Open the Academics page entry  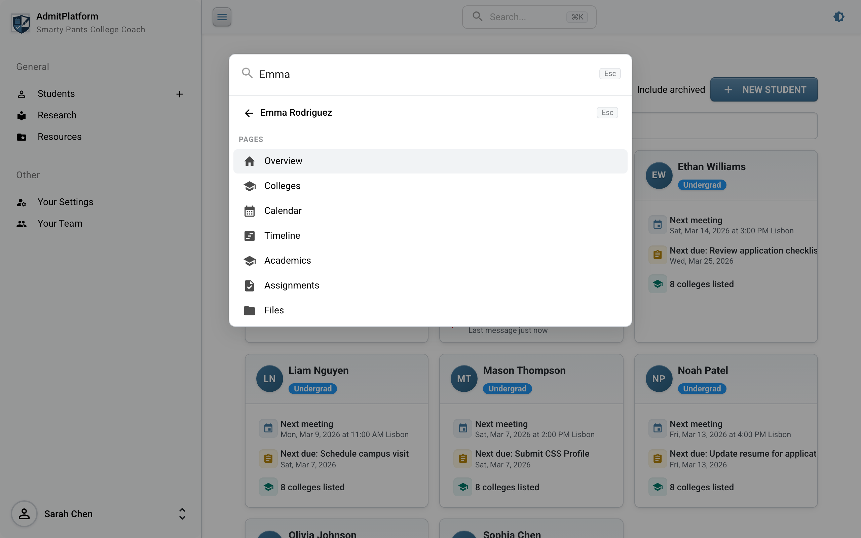(287, 261)
